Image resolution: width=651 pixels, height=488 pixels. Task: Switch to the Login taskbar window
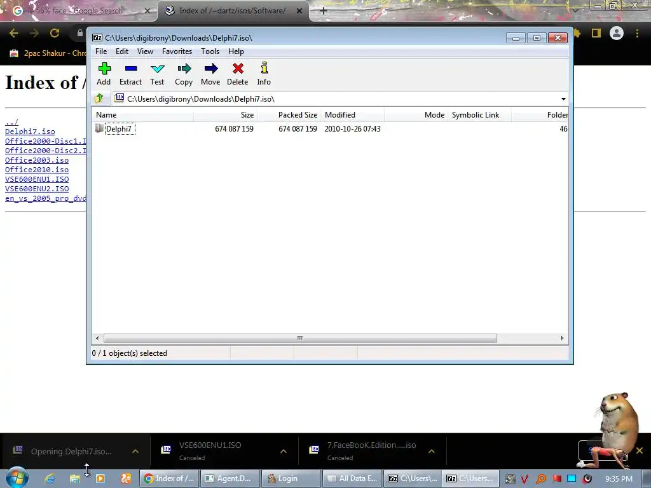[291, 478]
